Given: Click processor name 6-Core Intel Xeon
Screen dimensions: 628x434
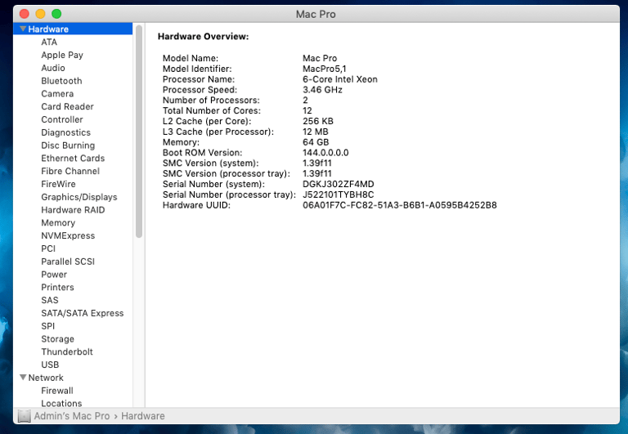Looking at the screenshot, I should tap(339, 79).
